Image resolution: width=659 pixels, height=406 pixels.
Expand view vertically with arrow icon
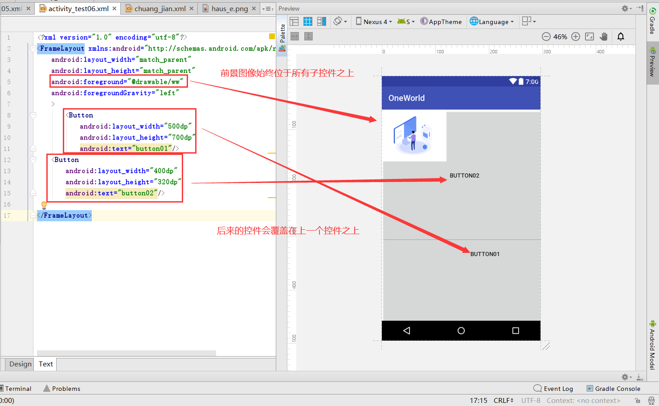[x=308, y=37]
